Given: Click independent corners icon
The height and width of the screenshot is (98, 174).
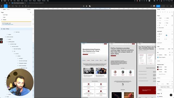Looking at the screenshot, I should [x=172, y=25].
